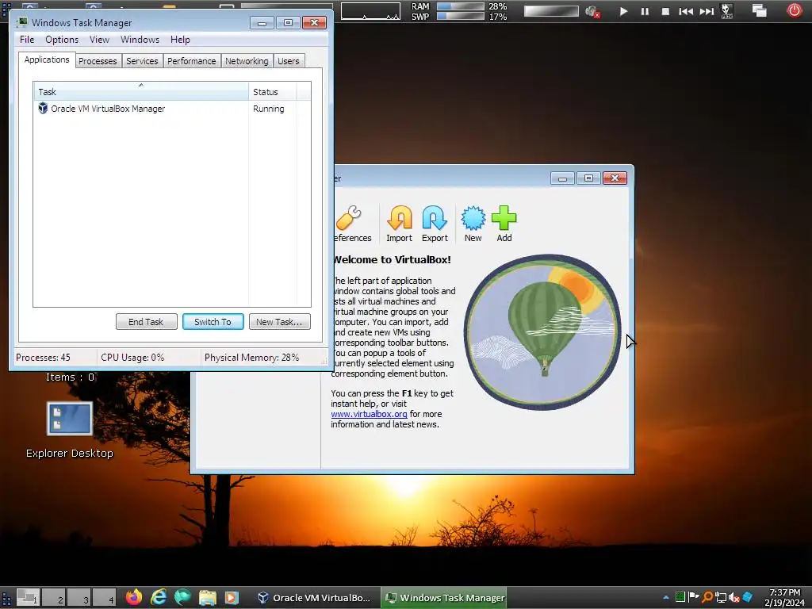
Task: Click the green Add icon in VirtualBox
Action: [504, 223]
